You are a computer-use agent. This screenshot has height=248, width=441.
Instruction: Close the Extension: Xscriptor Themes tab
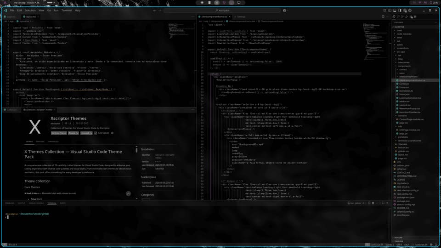55,110
